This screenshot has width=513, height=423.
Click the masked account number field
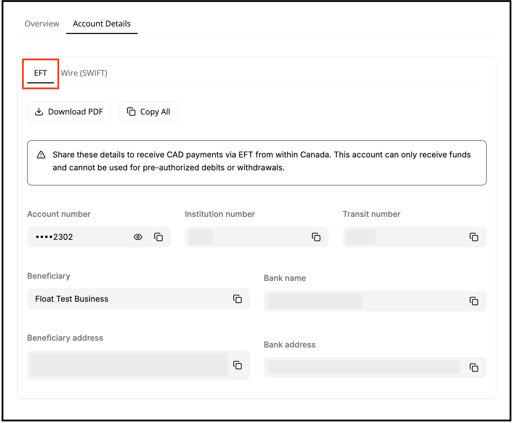79,237
